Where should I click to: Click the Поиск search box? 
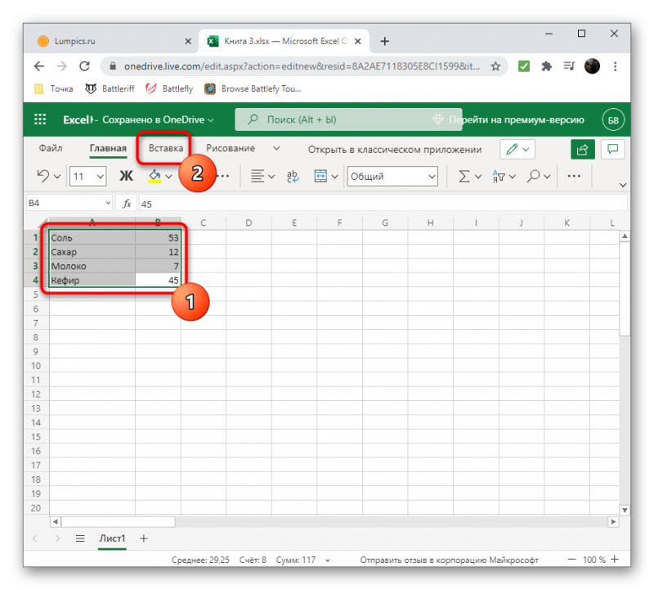(348, 119)
